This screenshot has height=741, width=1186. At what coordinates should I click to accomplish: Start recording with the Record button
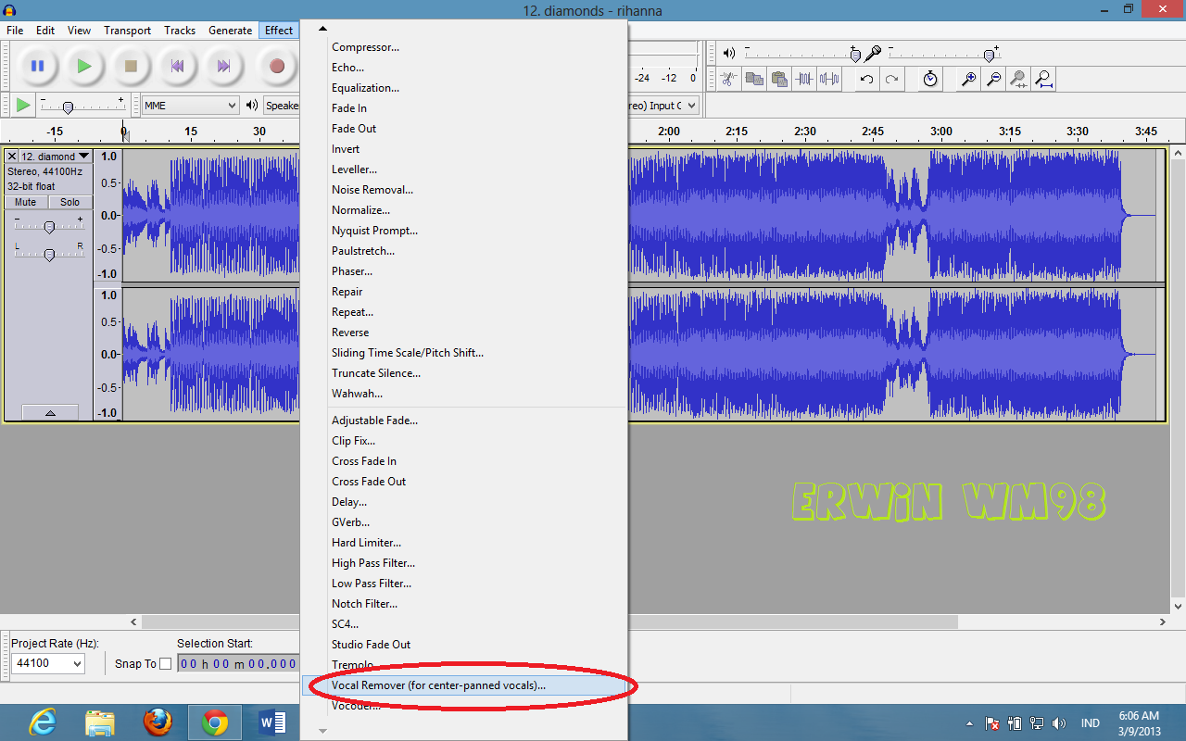pyautogui.click(x=276, y=66)
